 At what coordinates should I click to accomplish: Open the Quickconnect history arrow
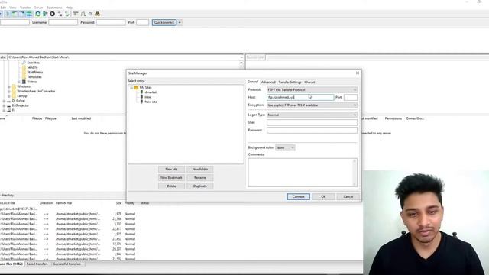pyautogui.click(x=180, y=22)
